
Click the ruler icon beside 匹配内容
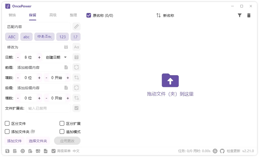pos(76,27)
